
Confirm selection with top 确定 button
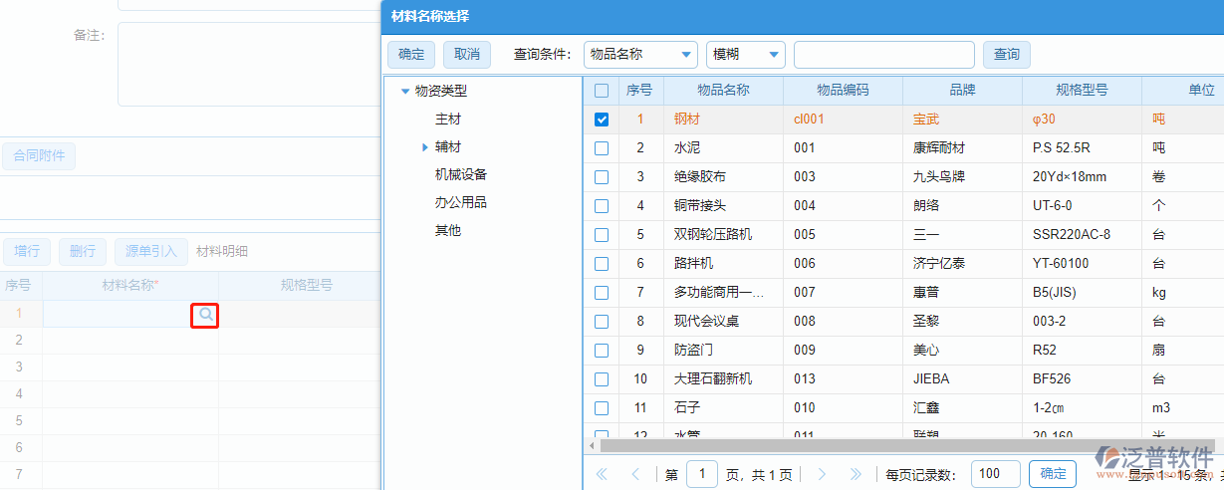411,54
